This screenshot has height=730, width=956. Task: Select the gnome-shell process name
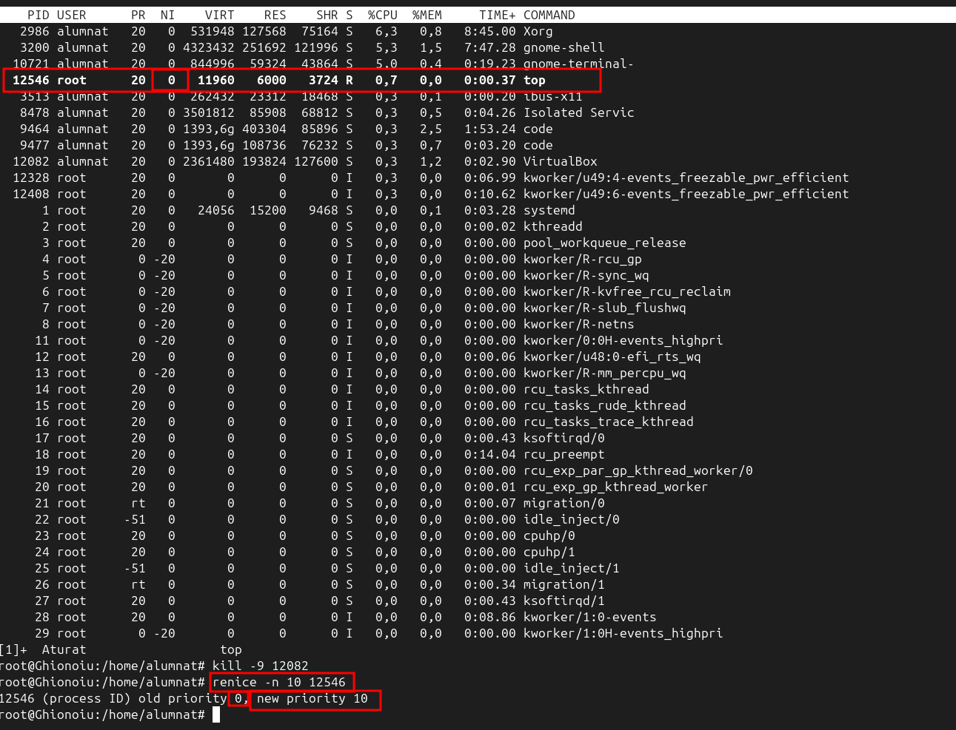click(564, 47)
